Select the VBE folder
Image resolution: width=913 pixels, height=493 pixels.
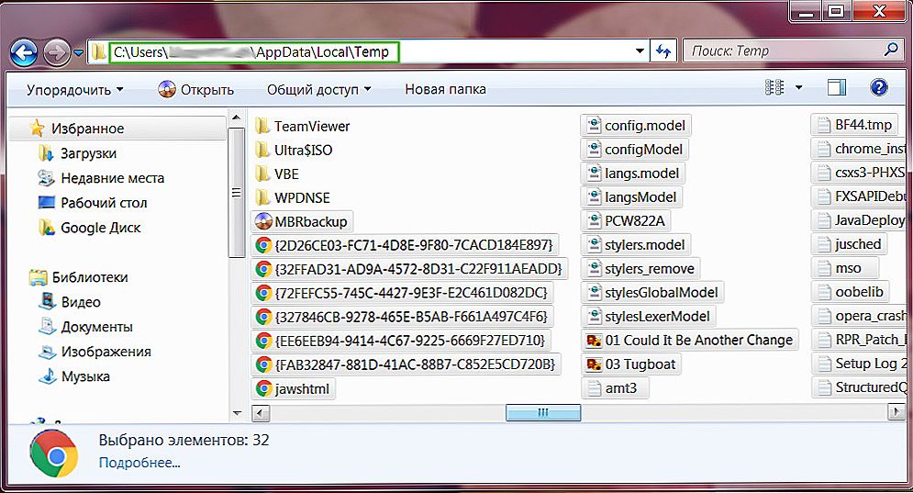click(277, 174)
